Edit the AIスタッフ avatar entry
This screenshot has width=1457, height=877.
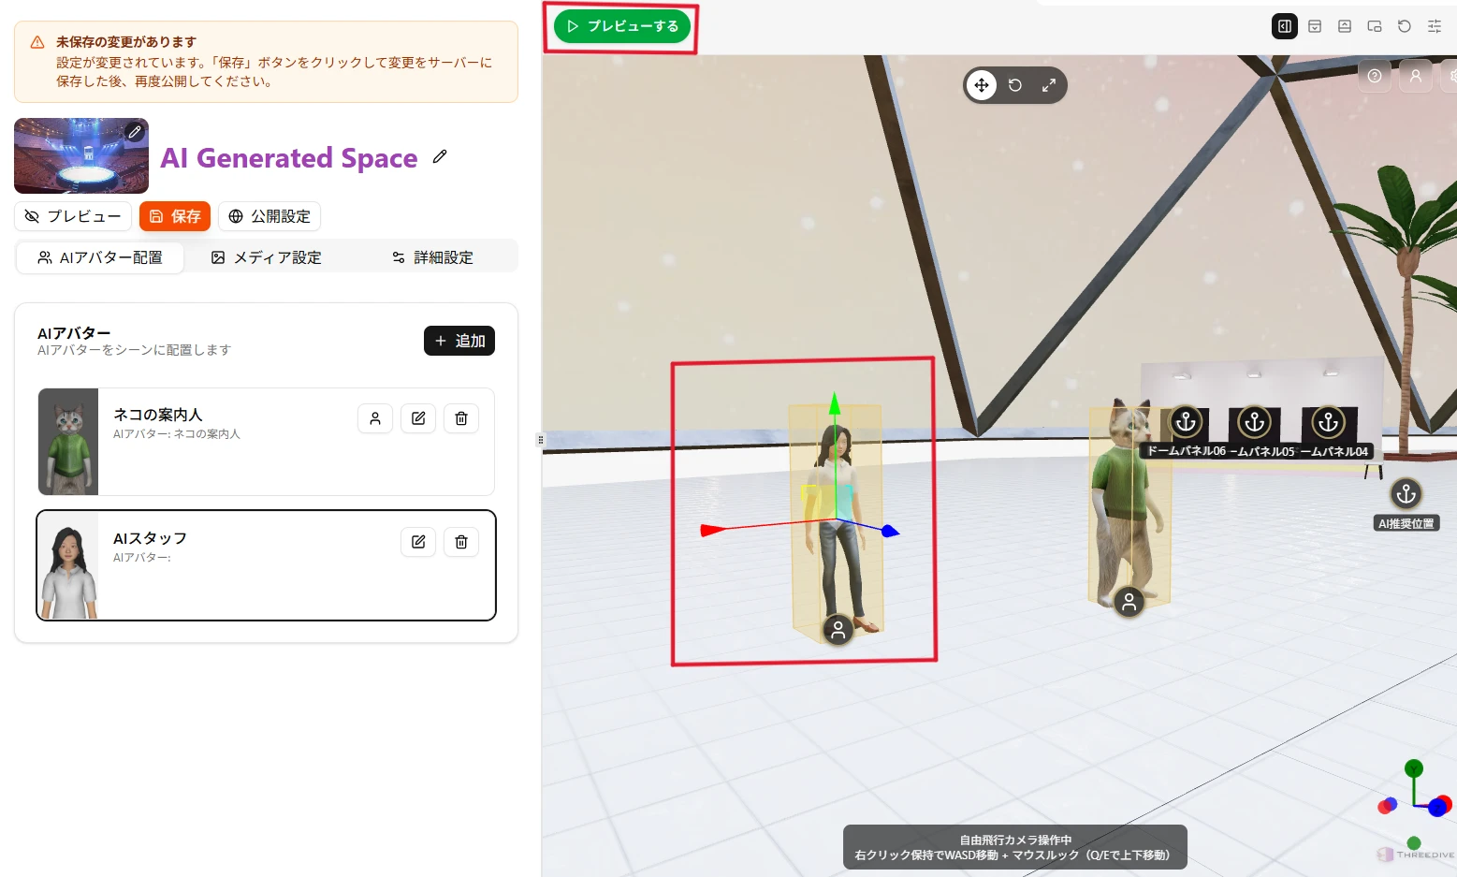coord(418,542)
